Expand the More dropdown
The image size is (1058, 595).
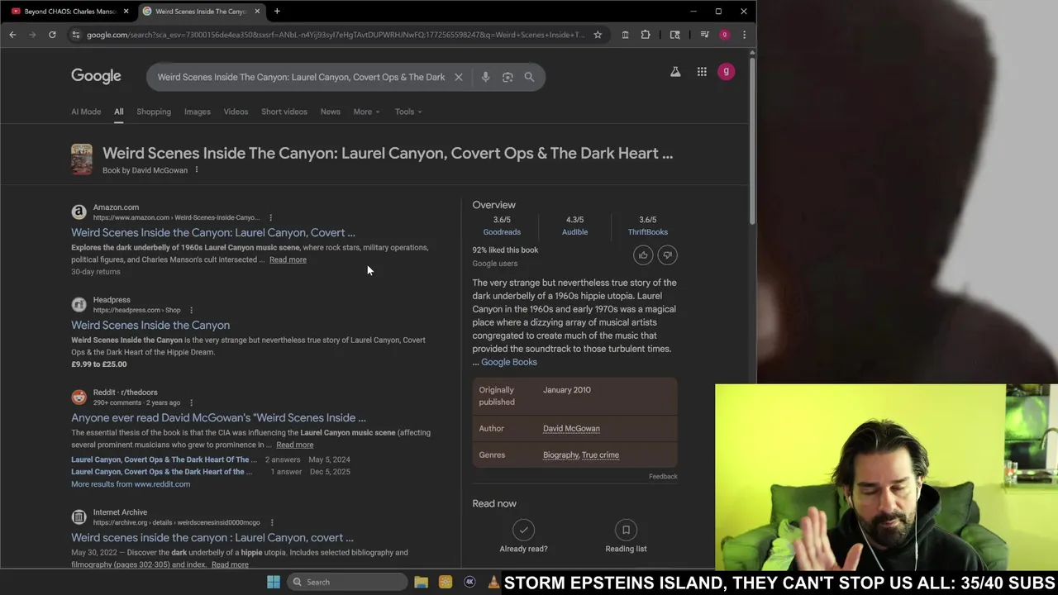click(x=366, y=112)
